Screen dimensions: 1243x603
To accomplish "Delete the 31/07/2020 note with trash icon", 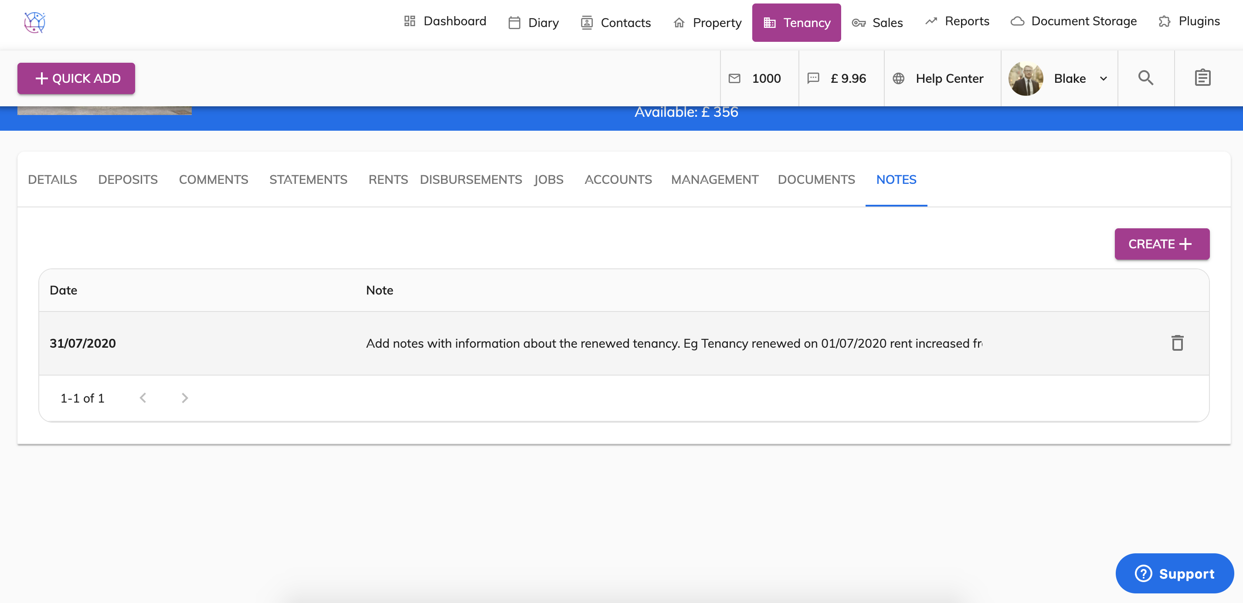I will pos(1177,343).
